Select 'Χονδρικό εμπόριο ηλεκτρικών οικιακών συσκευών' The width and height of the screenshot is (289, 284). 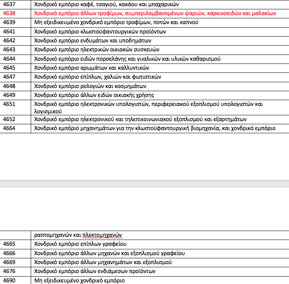[x=97, y=50]
